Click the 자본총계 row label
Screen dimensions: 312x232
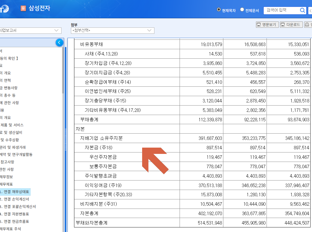click(x=89, y=213)
